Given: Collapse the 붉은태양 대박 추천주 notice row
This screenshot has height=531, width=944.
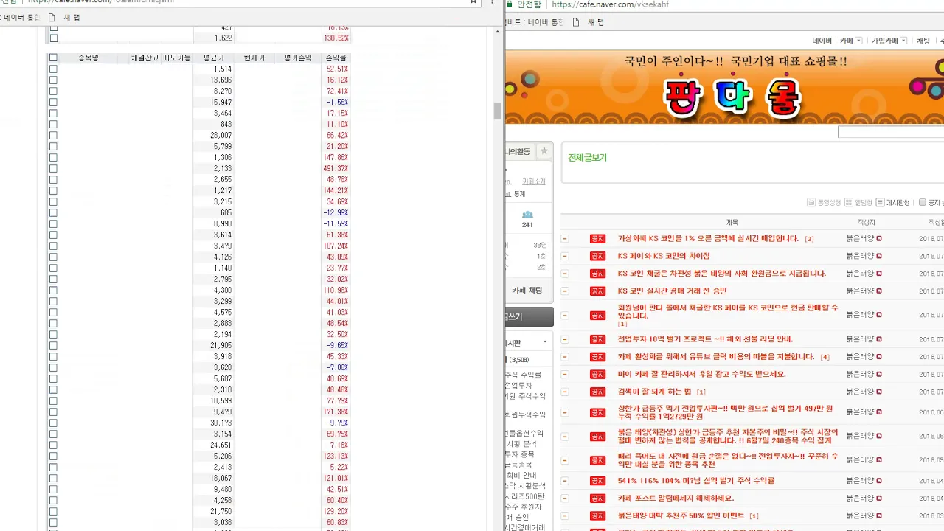Looking at the screenshot, I should tap(565, 516).
